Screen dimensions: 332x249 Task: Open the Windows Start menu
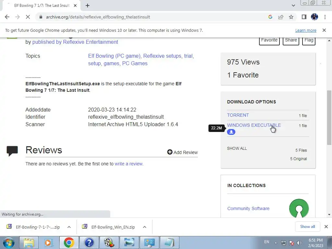[8, 243]
